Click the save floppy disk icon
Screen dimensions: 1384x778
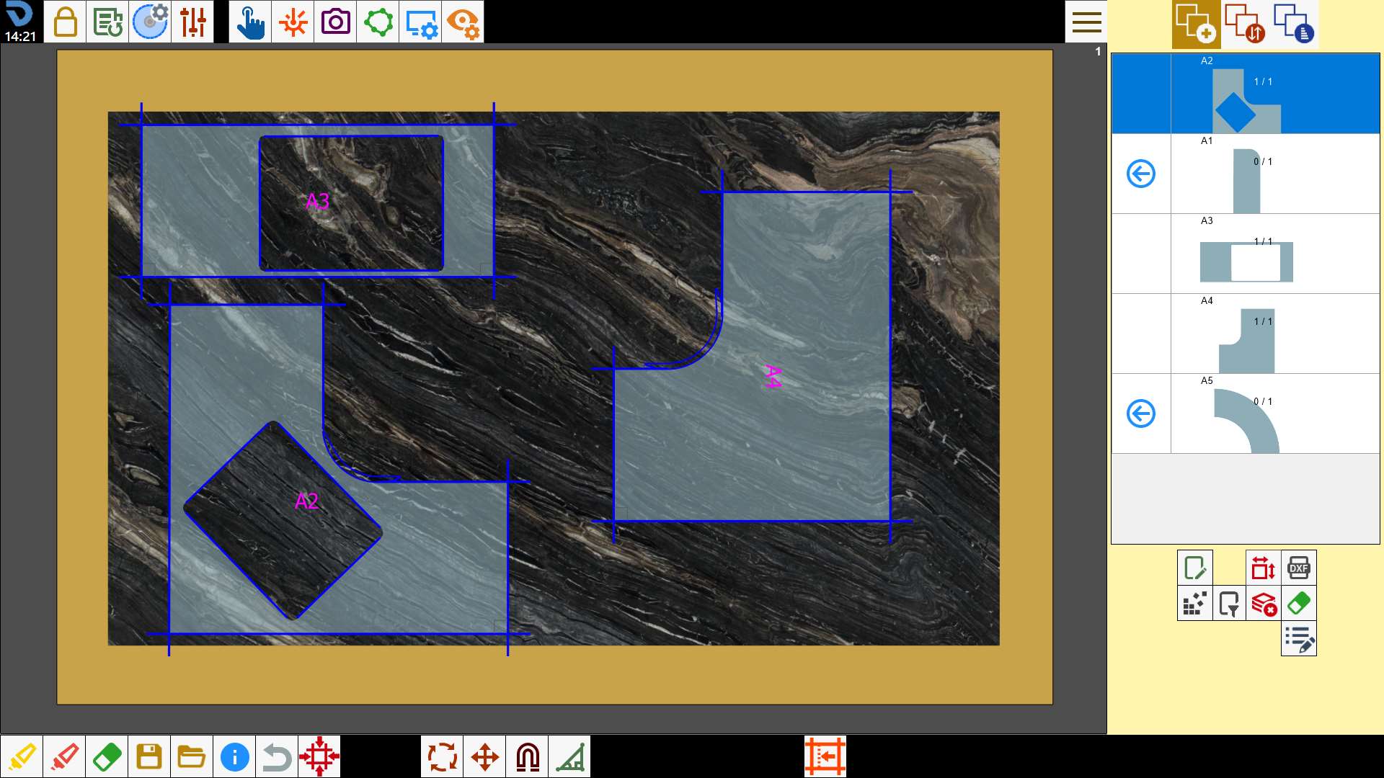click(x=149, y=756)
